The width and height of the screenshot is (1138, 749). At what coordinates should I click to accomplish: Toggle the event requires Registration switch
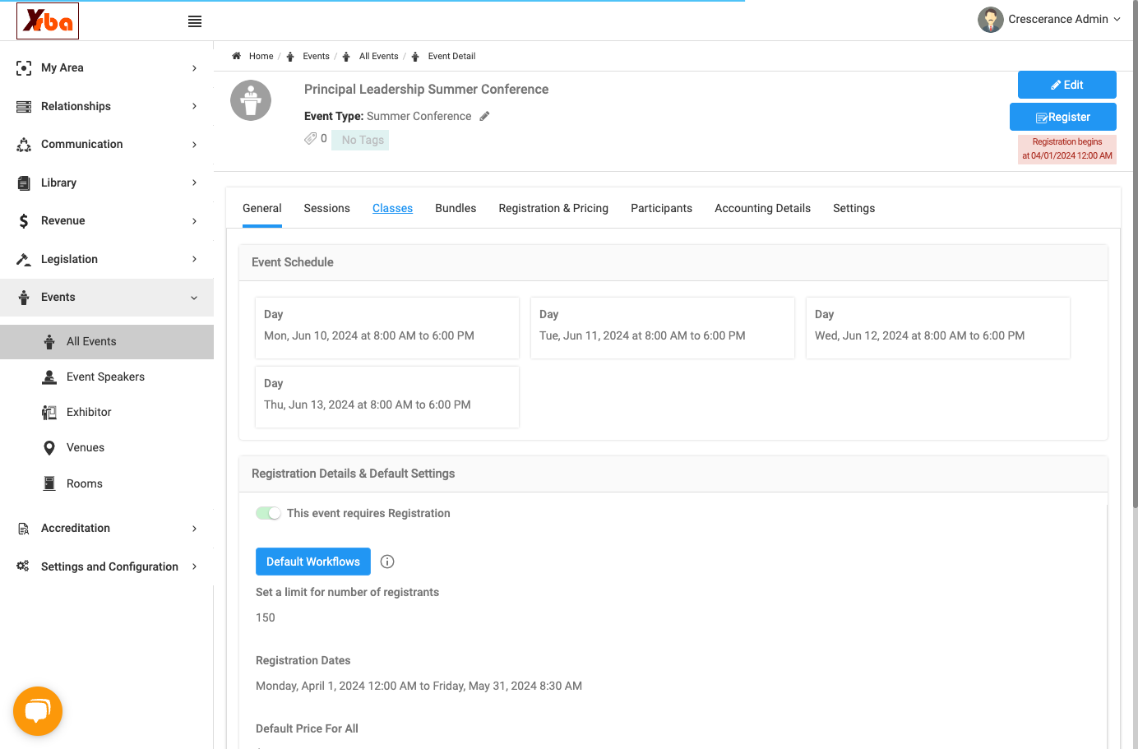tap(268, 513)
